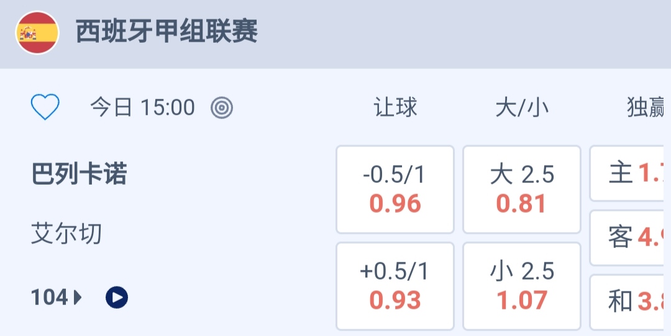Click the match time 今日 15:00
Image resolution: width=671 pixels, height=336 pixels.
(x=142, y=108)
